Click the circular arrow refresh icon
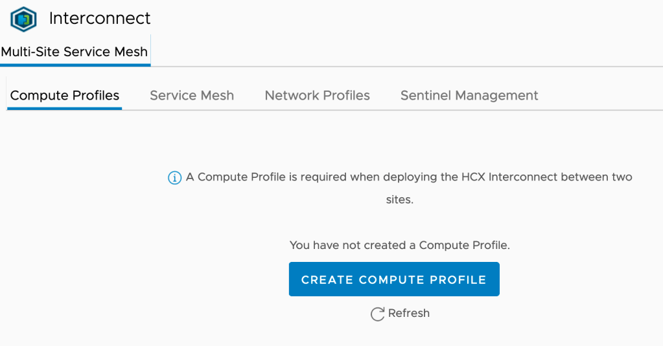Image resolution: width=663 pixels, height=346 pixels. point(377,314)
